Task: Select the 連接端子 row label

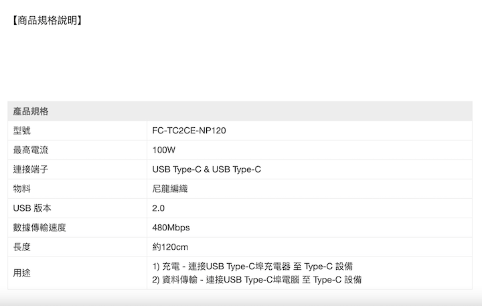Action: [x=31, y=169]
